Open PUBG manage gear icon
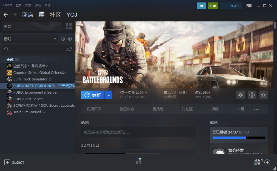Screen dimensions: 277x171 click(x=241, y=95)
